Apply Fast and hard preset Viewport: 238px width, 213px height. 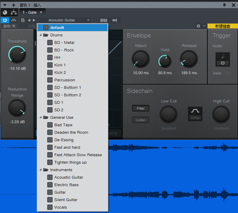pyautogui.click(x=73, y=147)
